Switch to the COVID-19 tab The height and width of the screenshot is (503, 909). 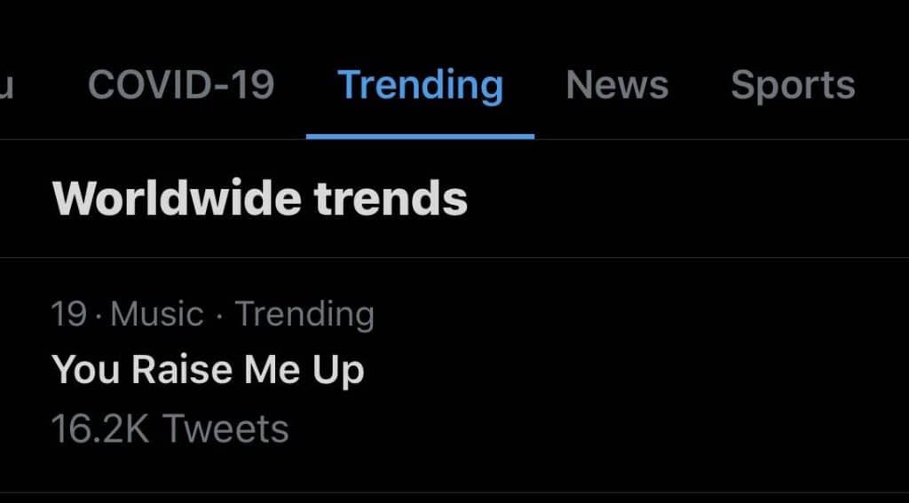(181, 85)
